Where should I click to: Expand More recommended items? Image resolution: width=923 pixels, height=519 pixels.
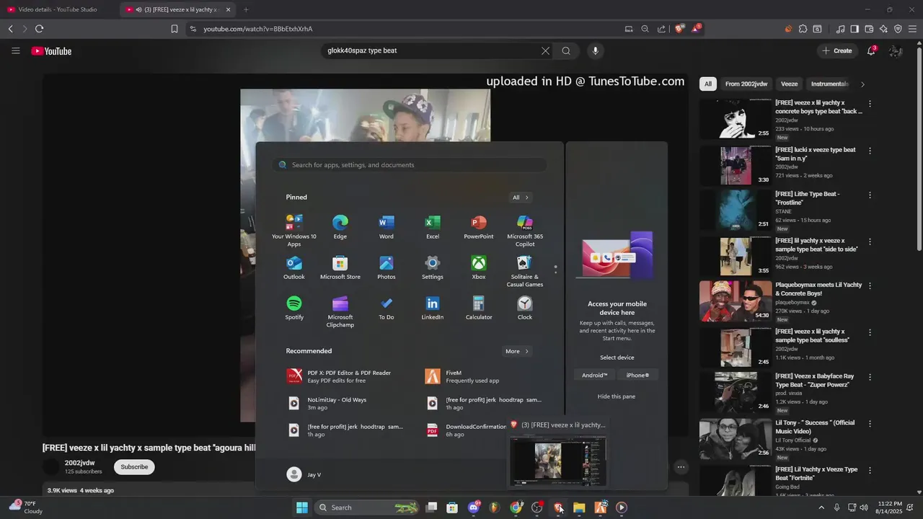pos(517,351)
